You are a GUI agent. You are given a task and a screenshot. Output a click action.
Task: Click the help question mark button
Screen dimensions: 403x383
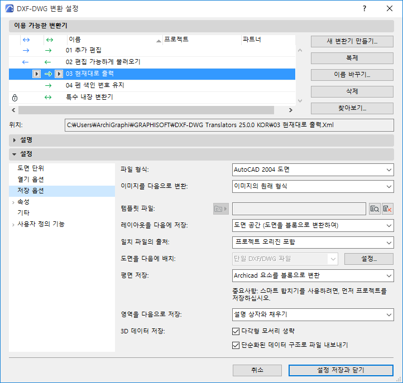364,8
